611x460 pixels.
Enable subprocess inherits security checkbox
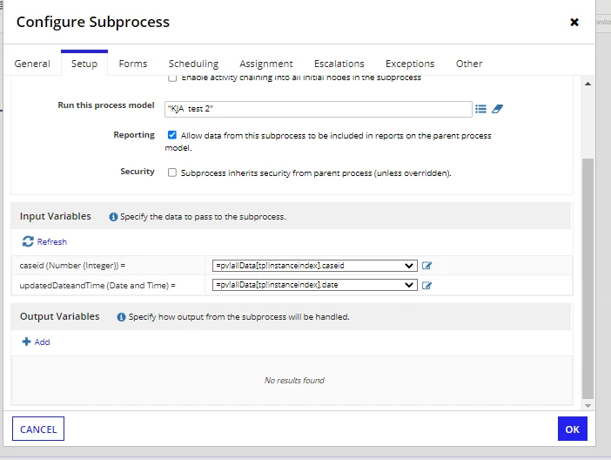[171, 172]
